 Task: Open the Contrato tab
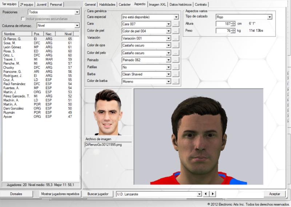pyautogui.click(x=201, y=4)
